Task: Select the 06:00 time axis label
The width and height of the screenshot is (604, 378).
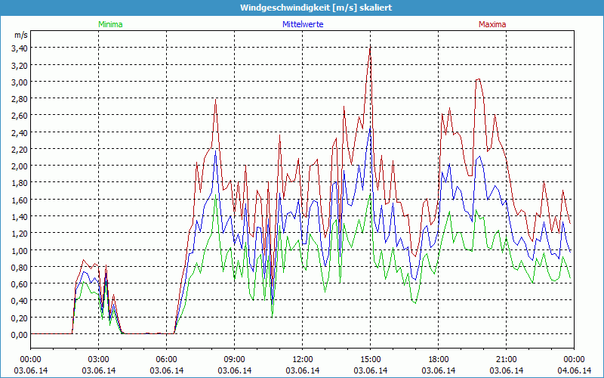Action: [x=167, y=359]
